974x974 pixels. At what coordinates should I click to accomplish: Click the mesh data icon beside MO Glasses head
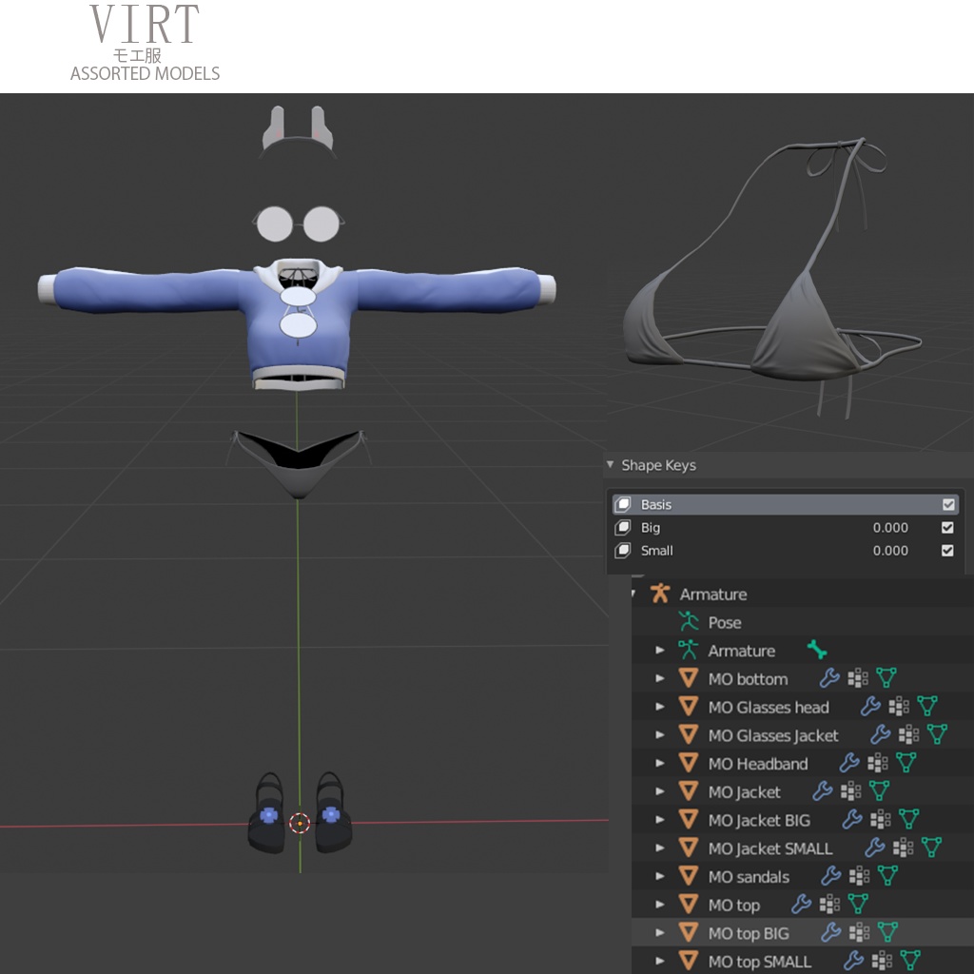[927, 707]
